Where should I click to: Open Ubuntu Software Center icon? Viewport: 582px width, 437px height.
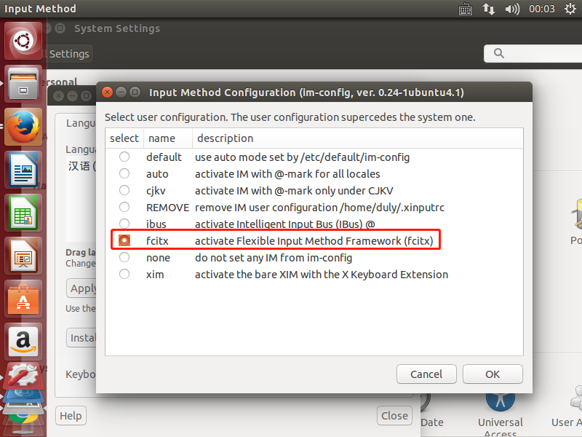[x=23, y=299]
